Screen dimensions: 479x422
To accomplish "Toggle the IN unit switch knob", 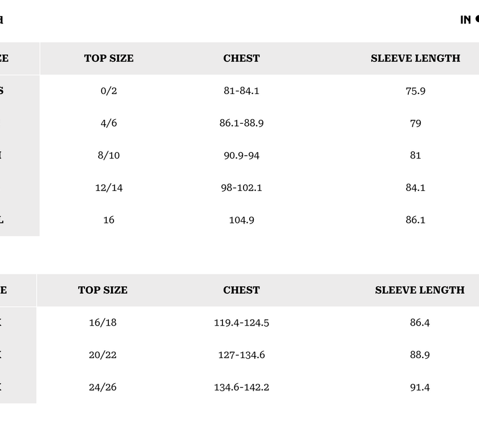I will point(477,19).
